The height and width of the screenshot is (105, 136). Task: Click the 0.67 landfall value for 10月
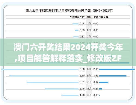pyautogui.click(x=96, y=82)
